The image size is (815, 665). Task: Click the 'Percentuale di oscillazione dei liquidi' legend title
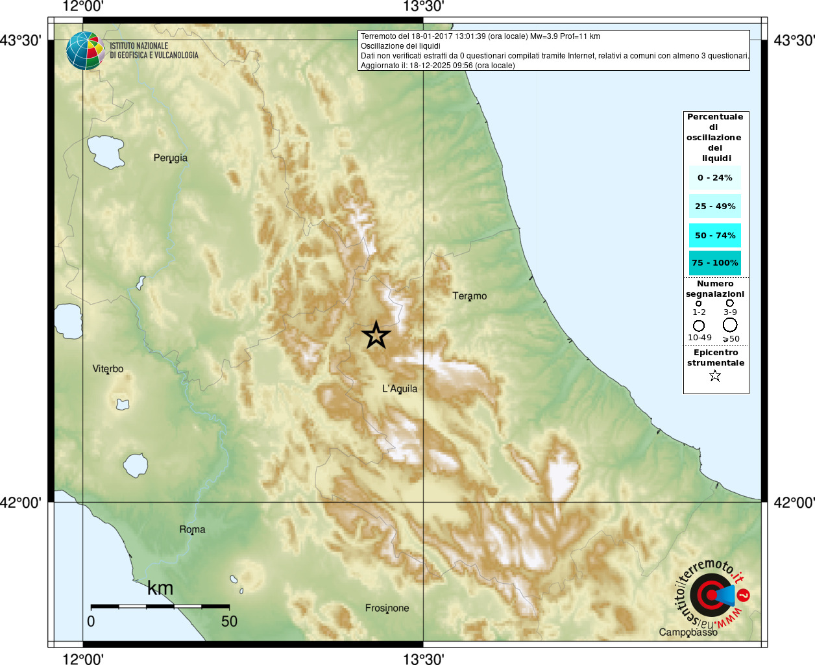(x=714, y=138)
